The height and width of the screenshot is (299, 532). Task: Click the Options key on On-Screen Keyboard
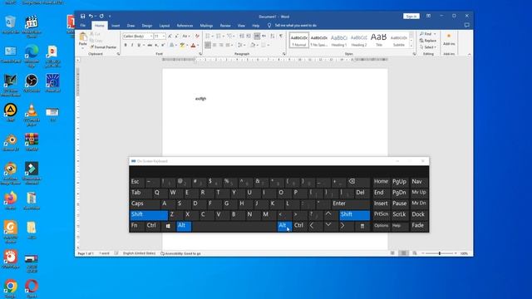tap(382, 226)
